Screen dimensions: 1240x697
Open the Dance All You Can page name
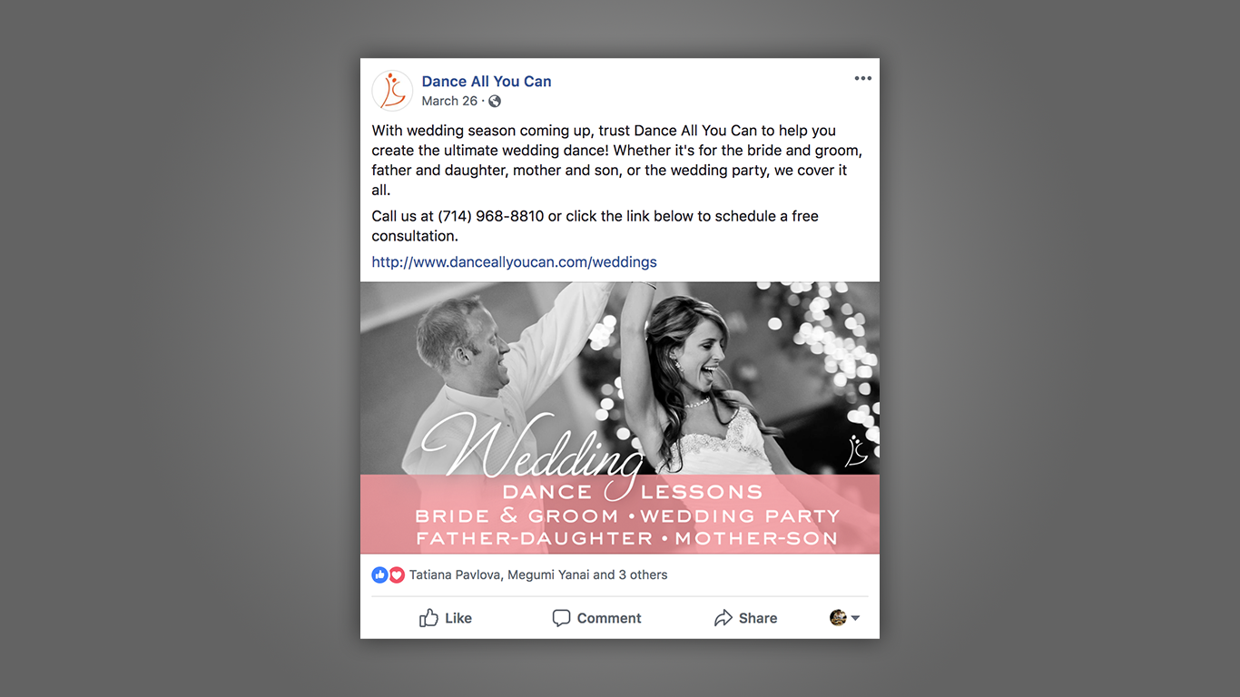coord(487,82)
